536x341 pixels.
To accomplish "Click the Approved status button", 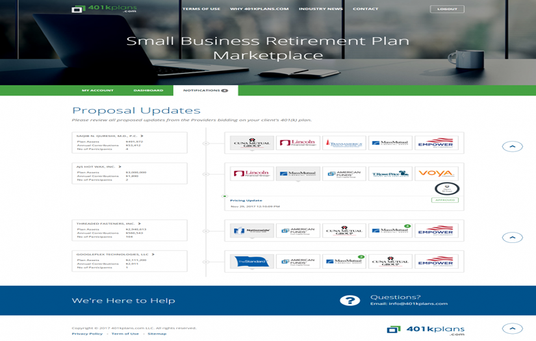I will [445, 200].
